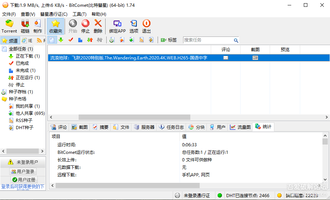Select 正在下载 (1) in the sidebar
This screenshot has width=330, height=200.
(28, 56)
